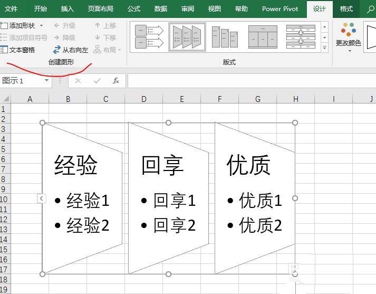Expand the full layouts gallery
Screen dimensions: 376x294
(324, 48)
